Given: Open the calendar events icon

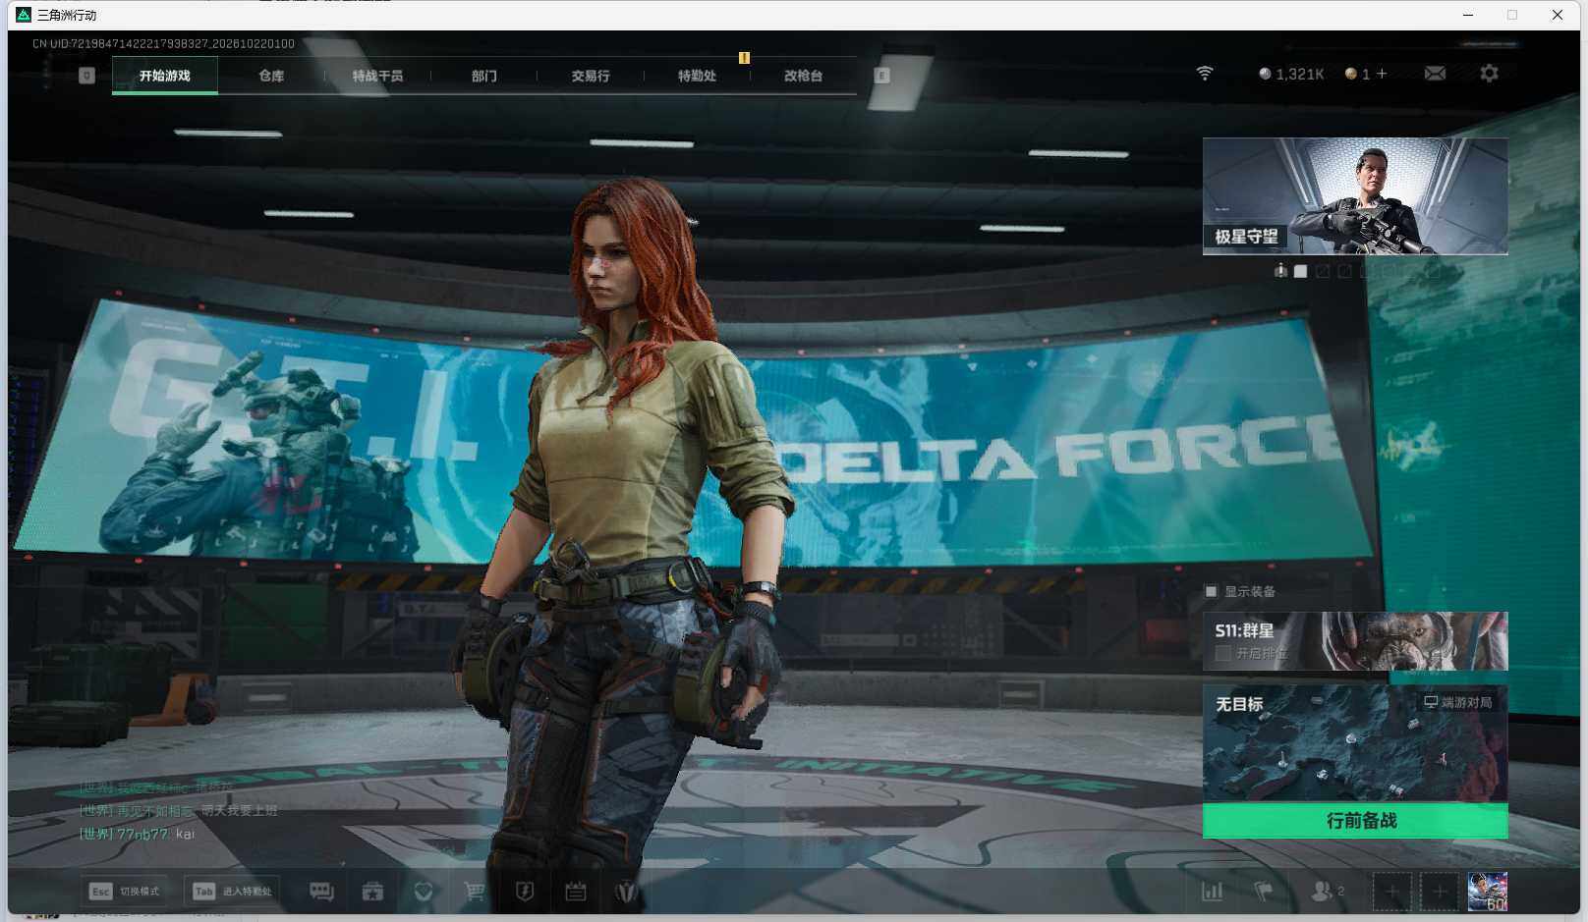Looking at the screenshot, I should coord(576,892).
